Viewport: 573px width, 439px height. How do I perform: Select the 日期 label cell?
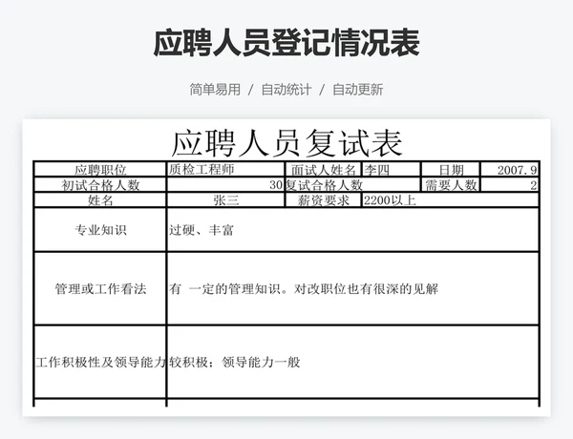[451, 170]
